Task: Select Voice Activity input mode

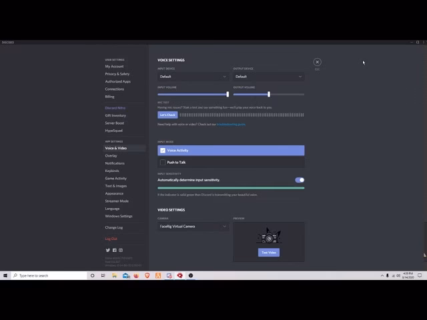Action: [x=231, y=151]
